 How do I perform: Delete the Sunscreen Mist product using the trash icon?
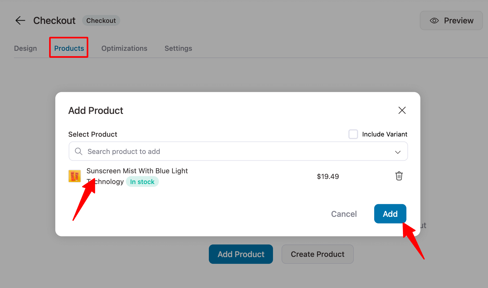click(399, 176)
